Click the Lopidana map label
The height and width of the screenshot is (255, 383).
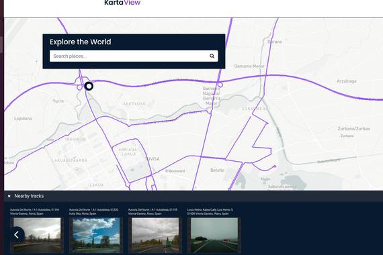23,118
